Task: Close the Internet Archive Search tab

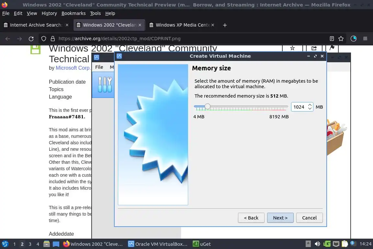Action: pyautogui.click(x=67, y=25)
